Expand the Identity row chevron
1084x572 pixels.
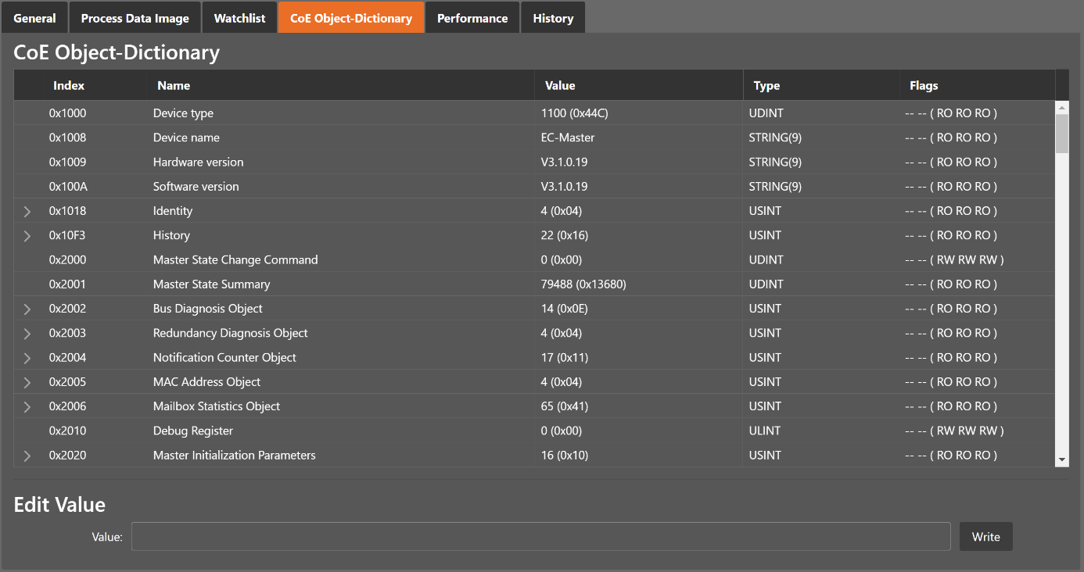(x=27, y=212)
